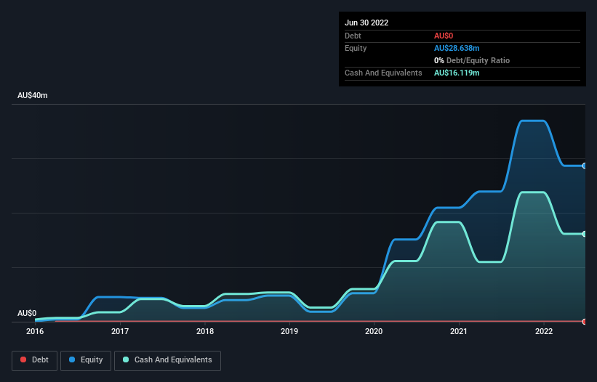
Task: Toggle the Debt legend button
Action: coord(34,360)
